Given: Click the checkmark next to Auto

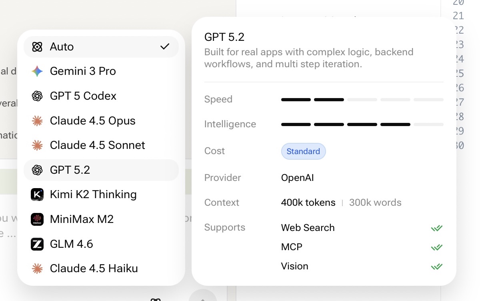Looking at the screenshot, I should tap(165, 47).
